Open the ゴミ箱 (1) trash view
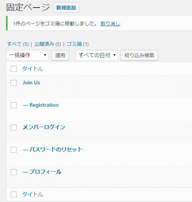Viewport: 192px width, 202px height. tap(78, 44)
